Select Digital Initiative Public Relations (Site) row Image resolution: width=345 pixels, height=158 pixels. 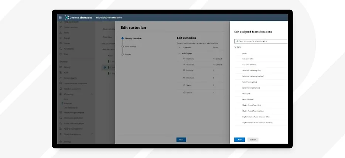pos(261,117)
